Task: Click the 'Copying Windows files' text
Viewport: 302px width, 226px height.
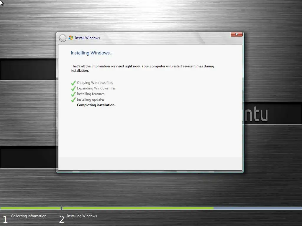Action: tap(95, 83)
